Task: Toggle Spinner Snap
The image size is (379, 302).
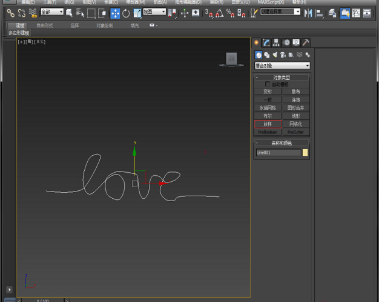Action: (x=241, y=13)
